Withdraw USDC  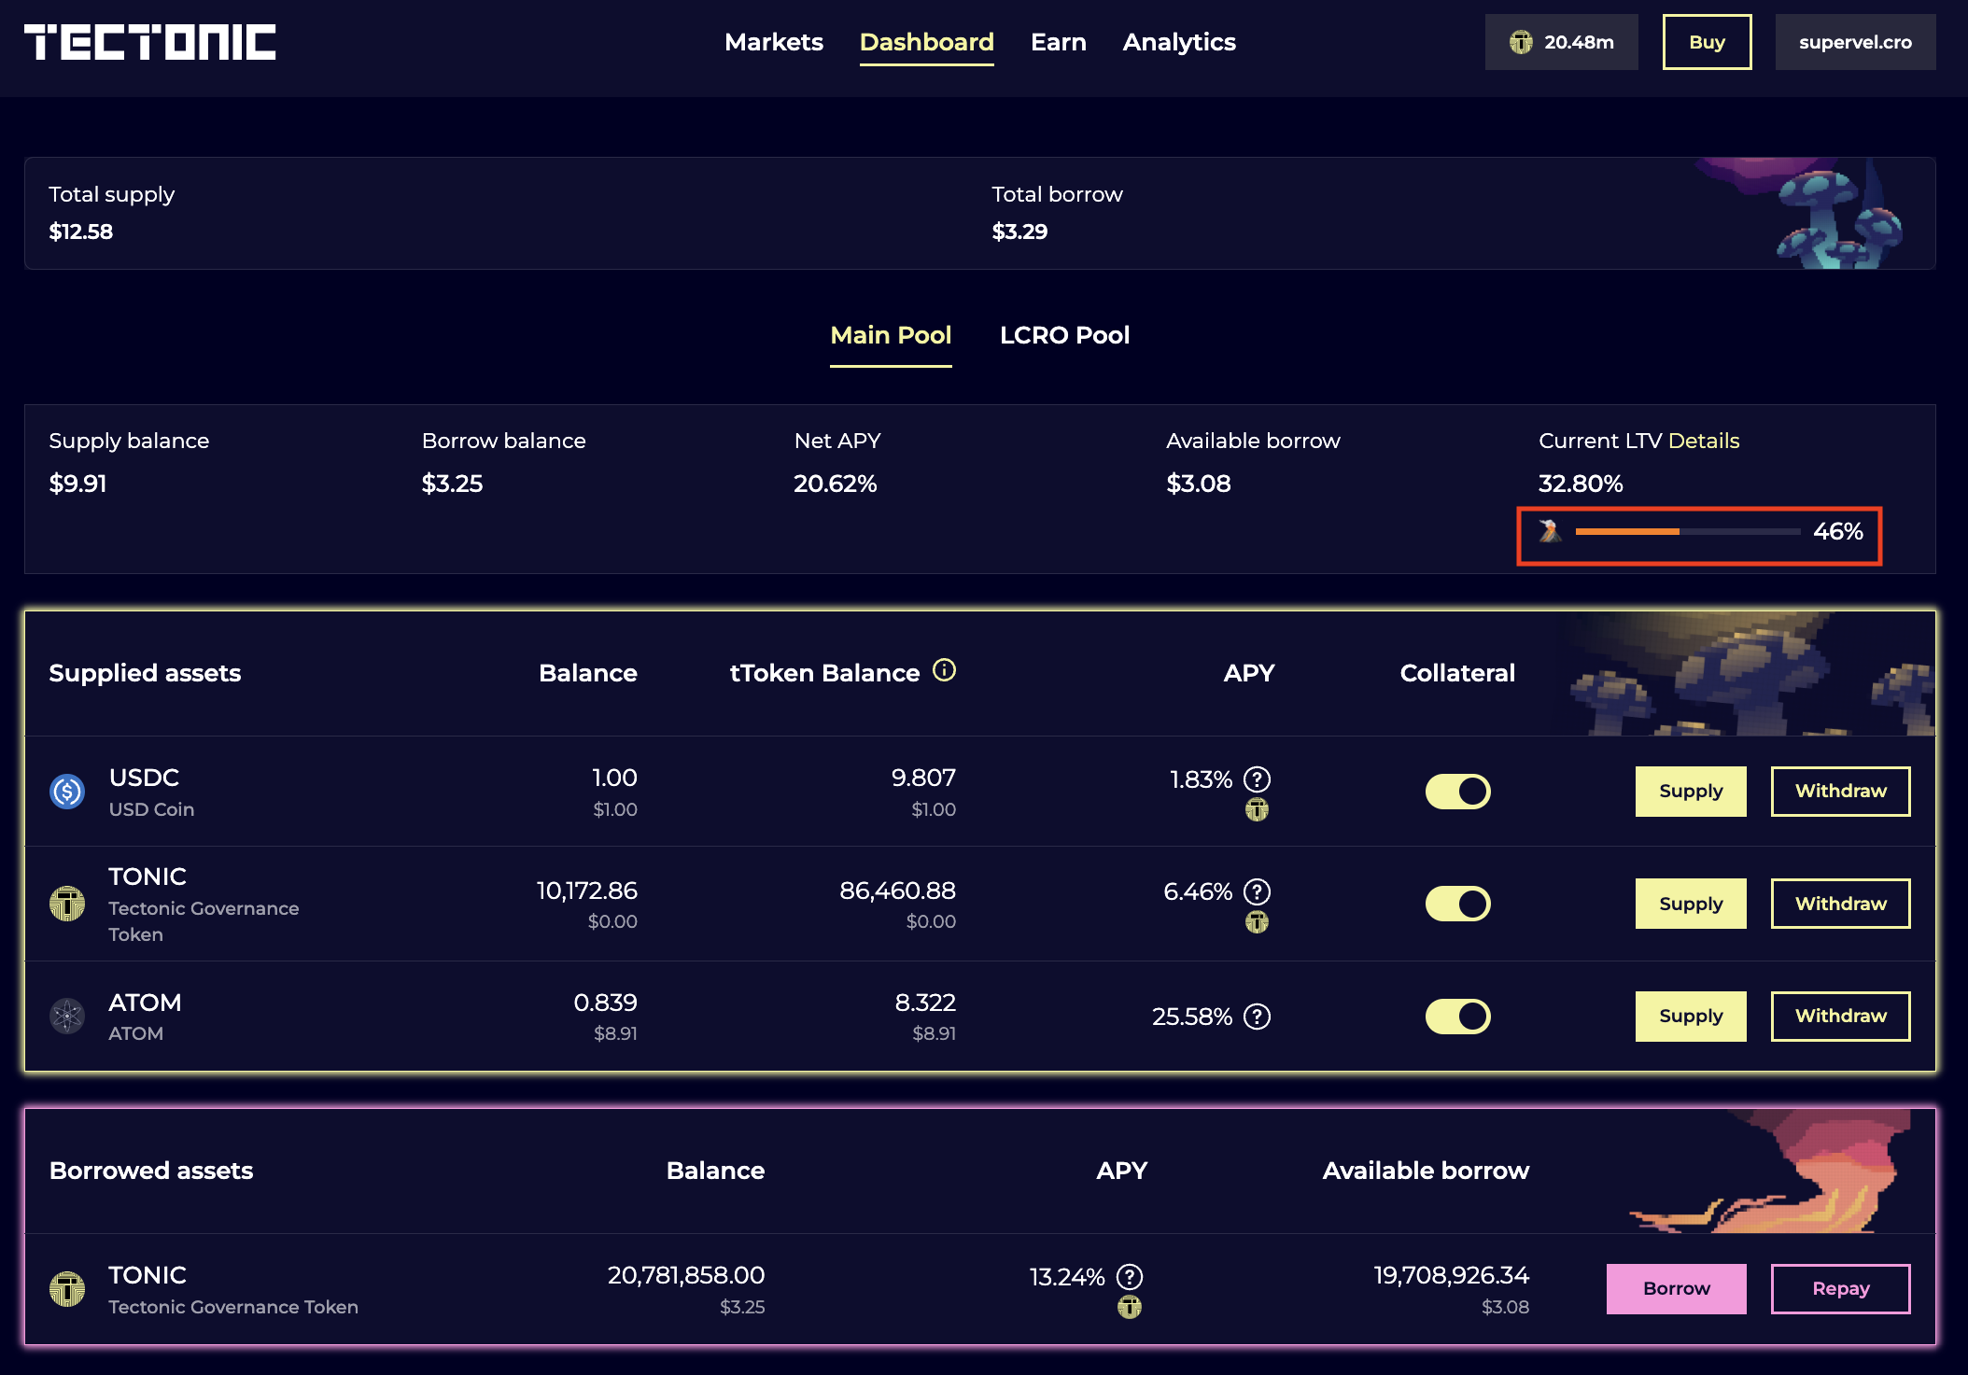[x=1840, y=792]
